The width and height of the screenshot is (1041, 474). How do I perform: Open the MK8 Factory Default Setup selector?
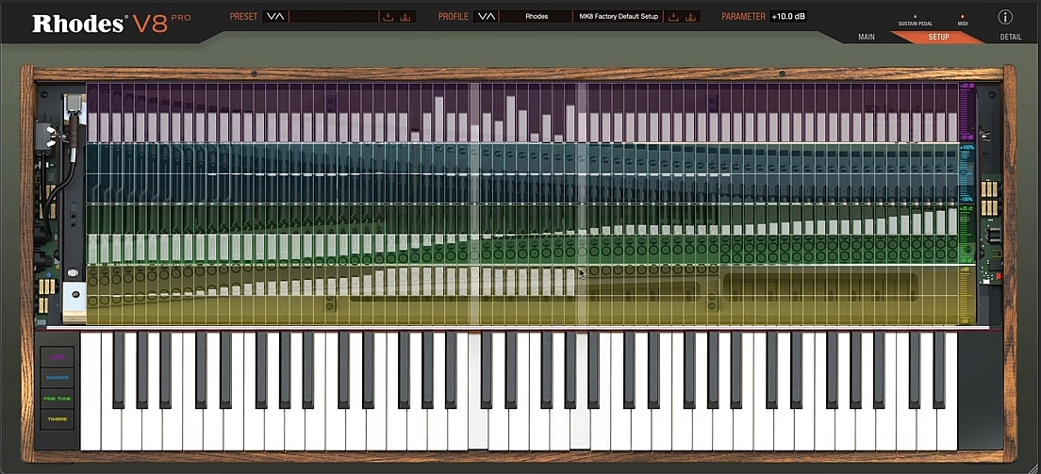(619, 17)
